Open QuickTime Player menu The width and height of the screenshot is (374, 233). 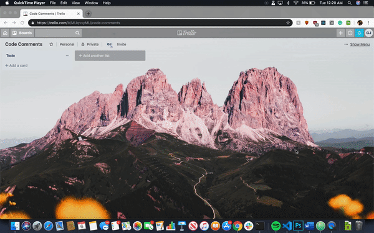[x=29, y=3]
